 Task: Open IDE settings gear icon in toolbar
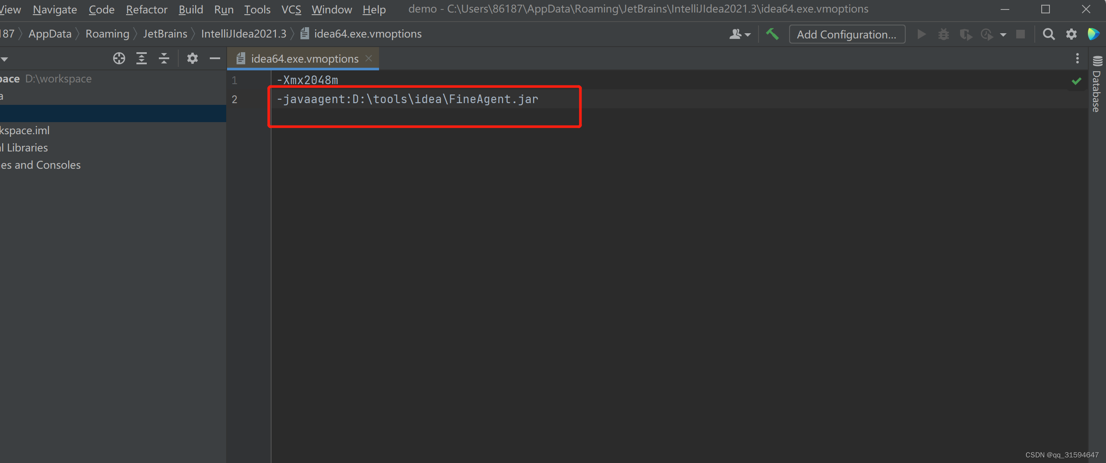tap(1071, 34)
